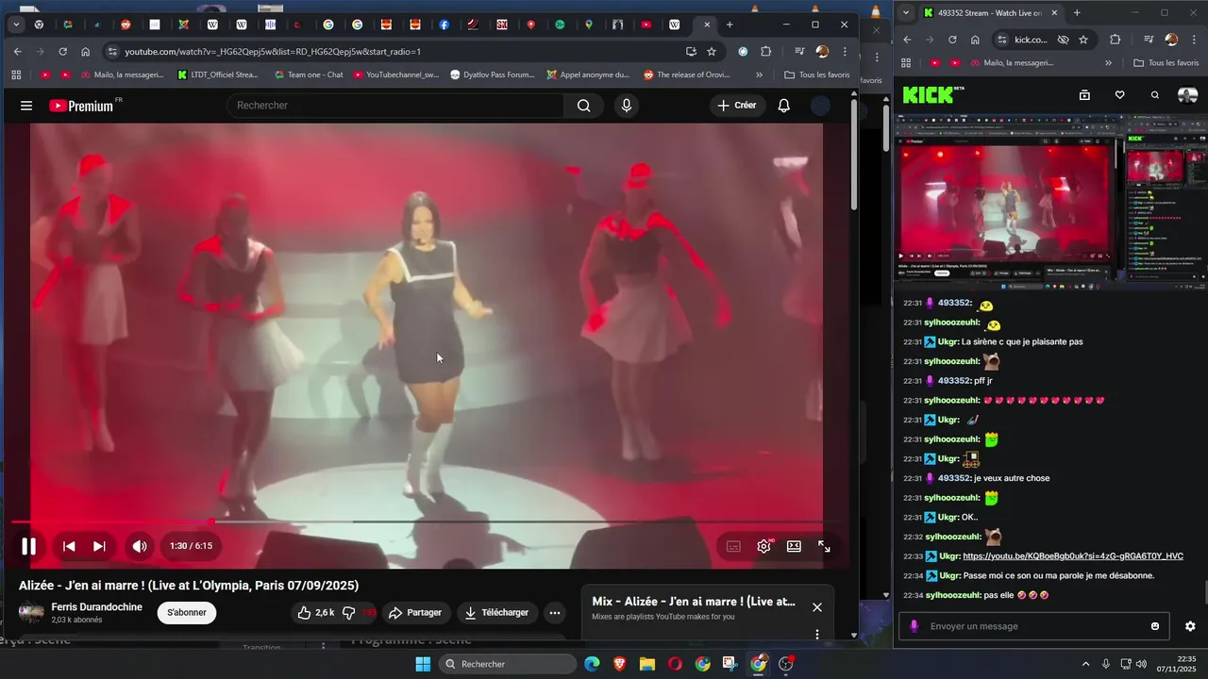The image size is (1208, 679).
Task: Open Kick search magnifier
Action: coord(1154,94)
